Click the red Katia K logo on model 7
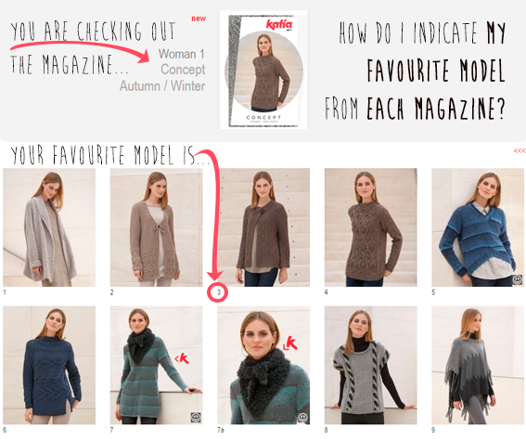This screenshot has width=526, height=439. click(183, 358)
